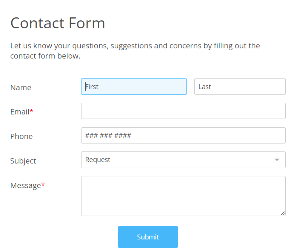Click the 'Last' placeholder text
Viewport: 297px width, 250px height.
tap(205, 86)
